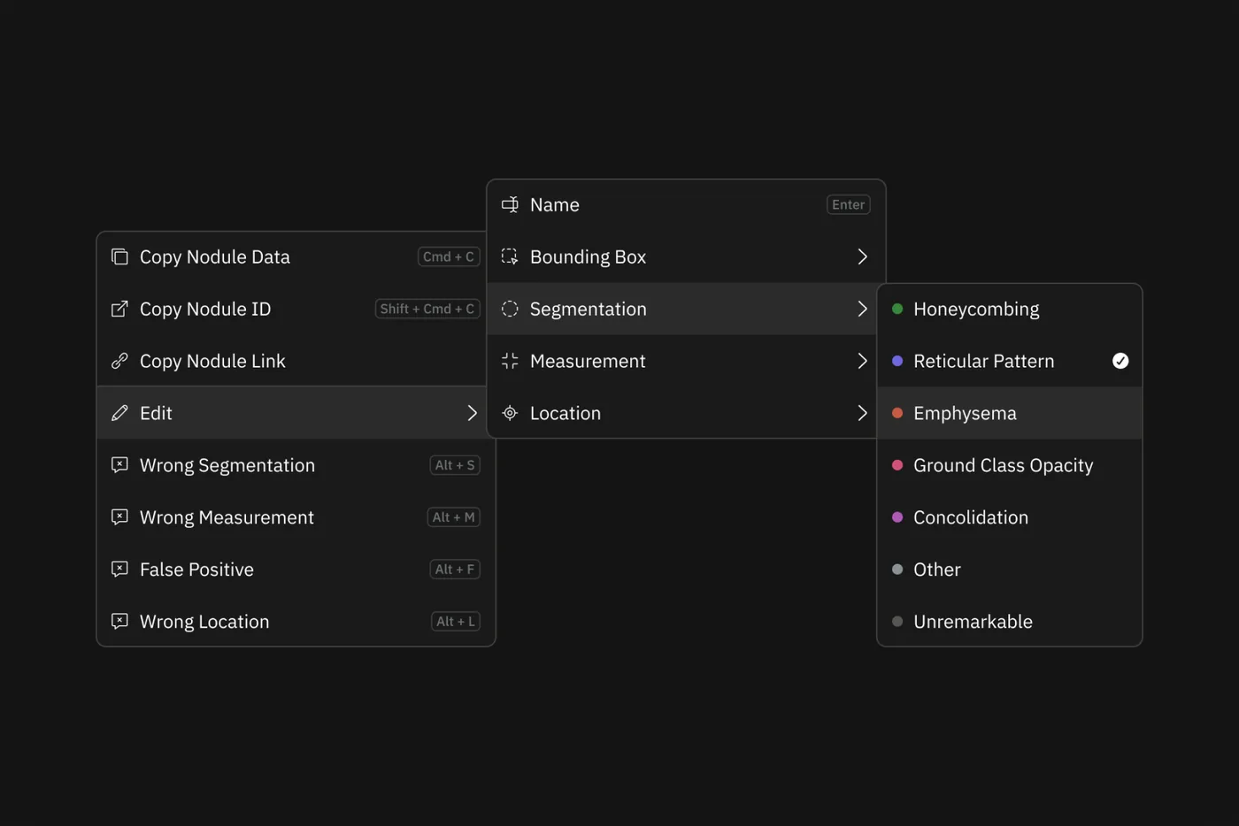1239x826 pixels.
Task: Click the copy icon beside Copy Nodule Data
Action: pyautogui.click(x=119, y=256)
